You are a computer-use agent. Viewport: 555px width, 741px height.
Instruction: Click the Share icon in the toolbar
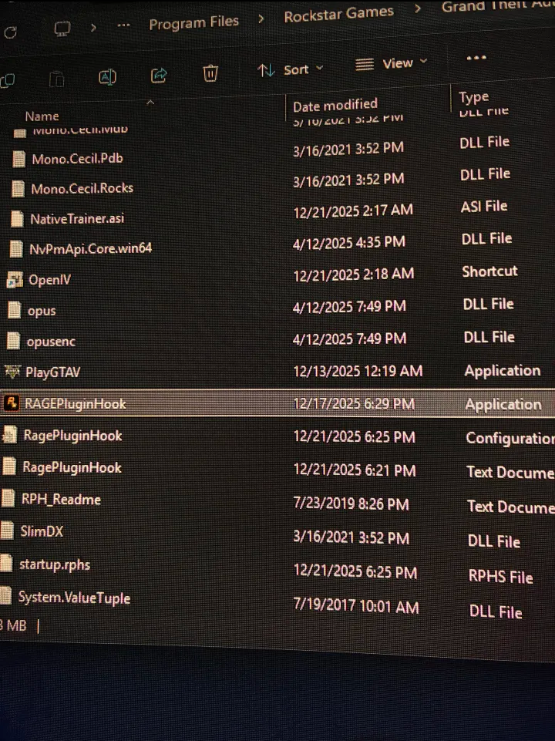(x=159, y=75)
